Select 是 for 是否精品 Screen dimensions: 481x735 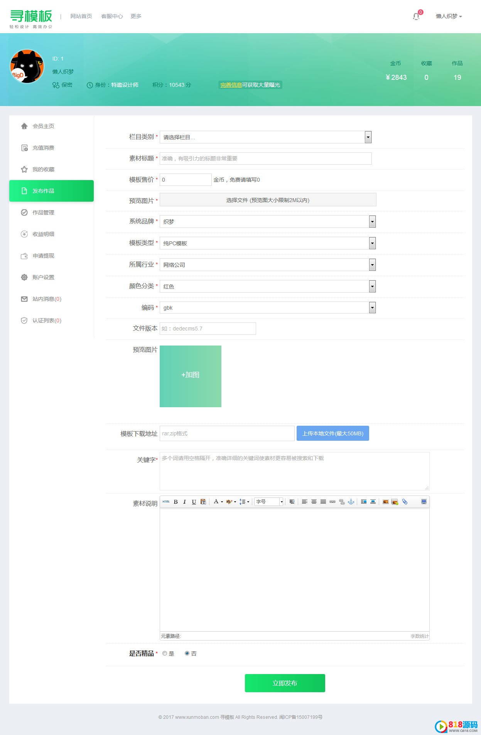(165, 653)
